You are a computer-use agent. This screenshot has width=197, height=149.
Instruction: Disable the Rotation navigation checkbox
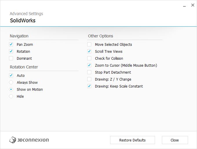[x=11, y=51]
